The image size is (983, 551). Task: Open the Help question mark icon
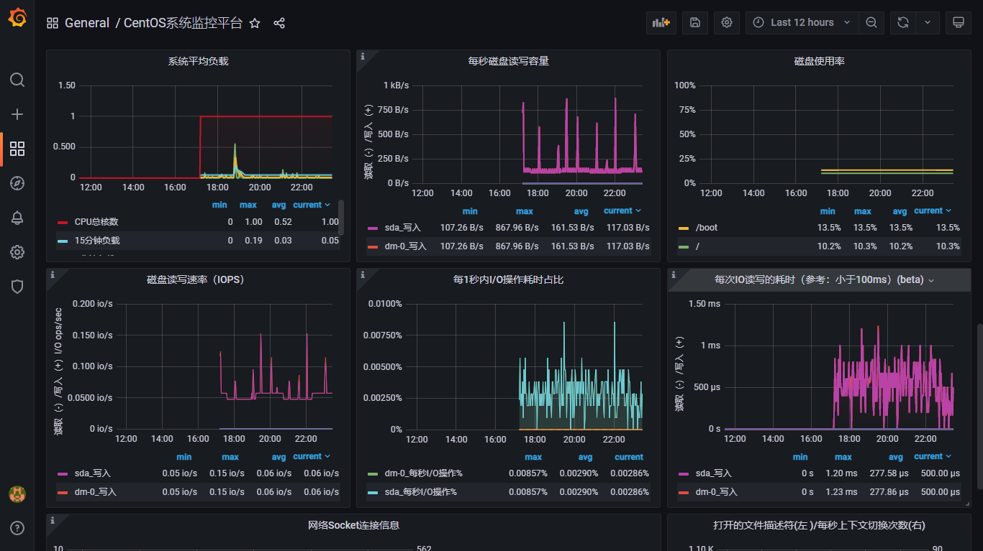pos(17,528)
